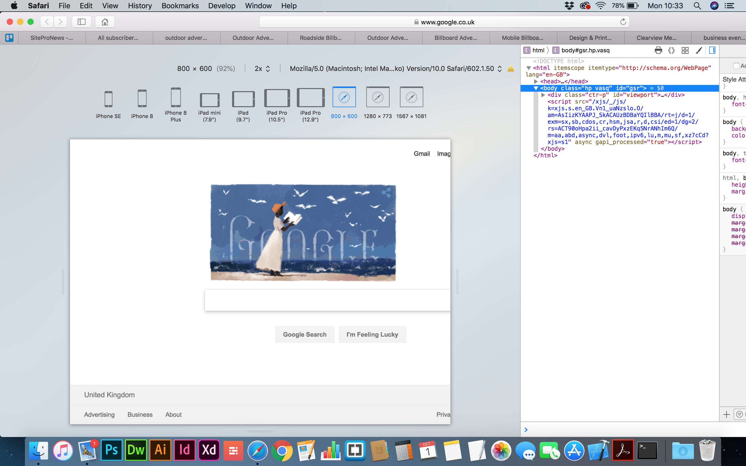Image resolution: width=746 pixels, height=466 pixels.
Task: Hide the details sidebar panel icon
Action: 712,50
